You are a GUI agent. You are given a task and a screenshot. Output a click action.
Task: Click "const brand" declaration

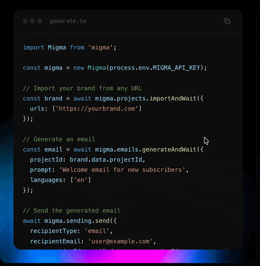point(43,98)
